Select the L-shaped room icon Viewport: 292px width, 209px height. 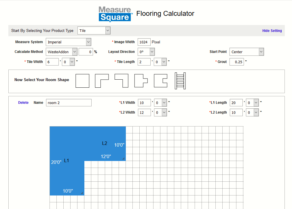(102, 81)
